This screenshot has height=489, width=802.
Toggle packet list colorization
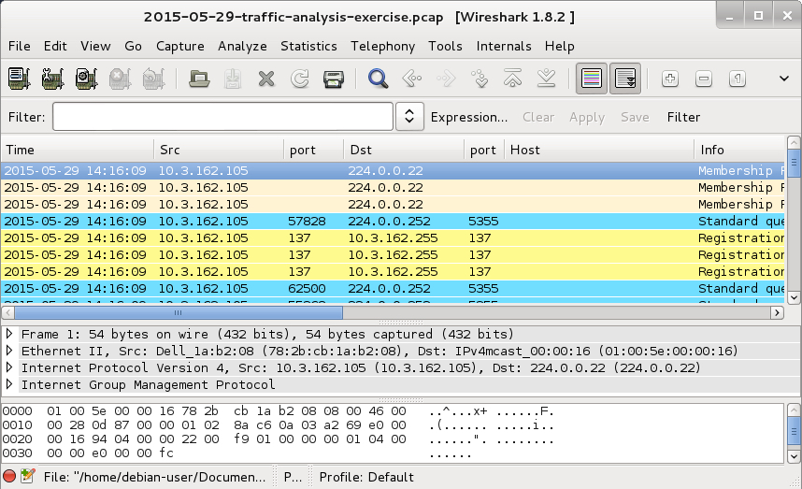(x=592, y=79)
